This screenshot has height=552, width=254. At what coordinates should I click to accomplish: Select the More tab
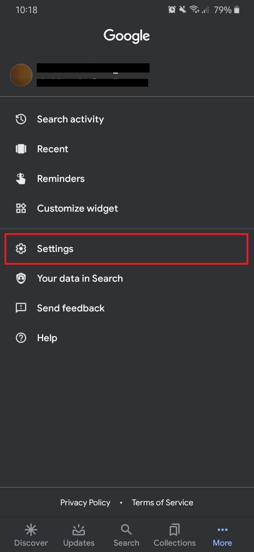[222, 536]
